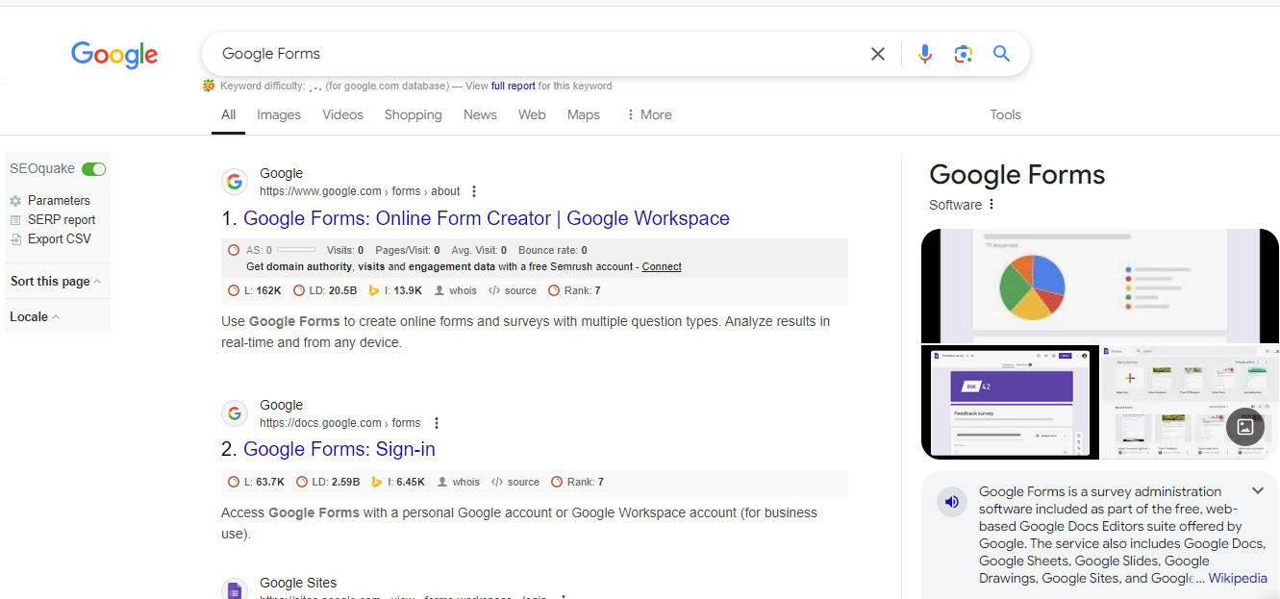Open the Google Forms: Sign-in result link
Screen dimensions: 1280x599
coord(339,449)
